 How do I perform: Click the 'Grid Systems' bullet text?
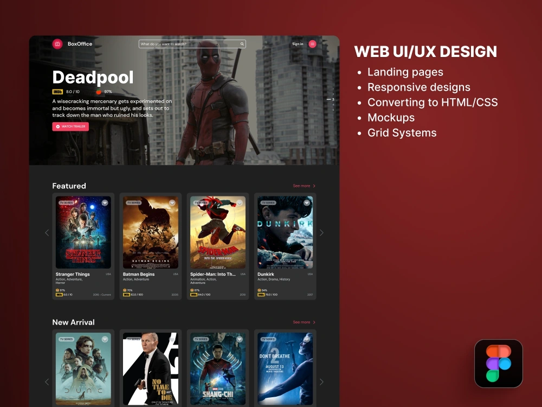pos(402,133)
